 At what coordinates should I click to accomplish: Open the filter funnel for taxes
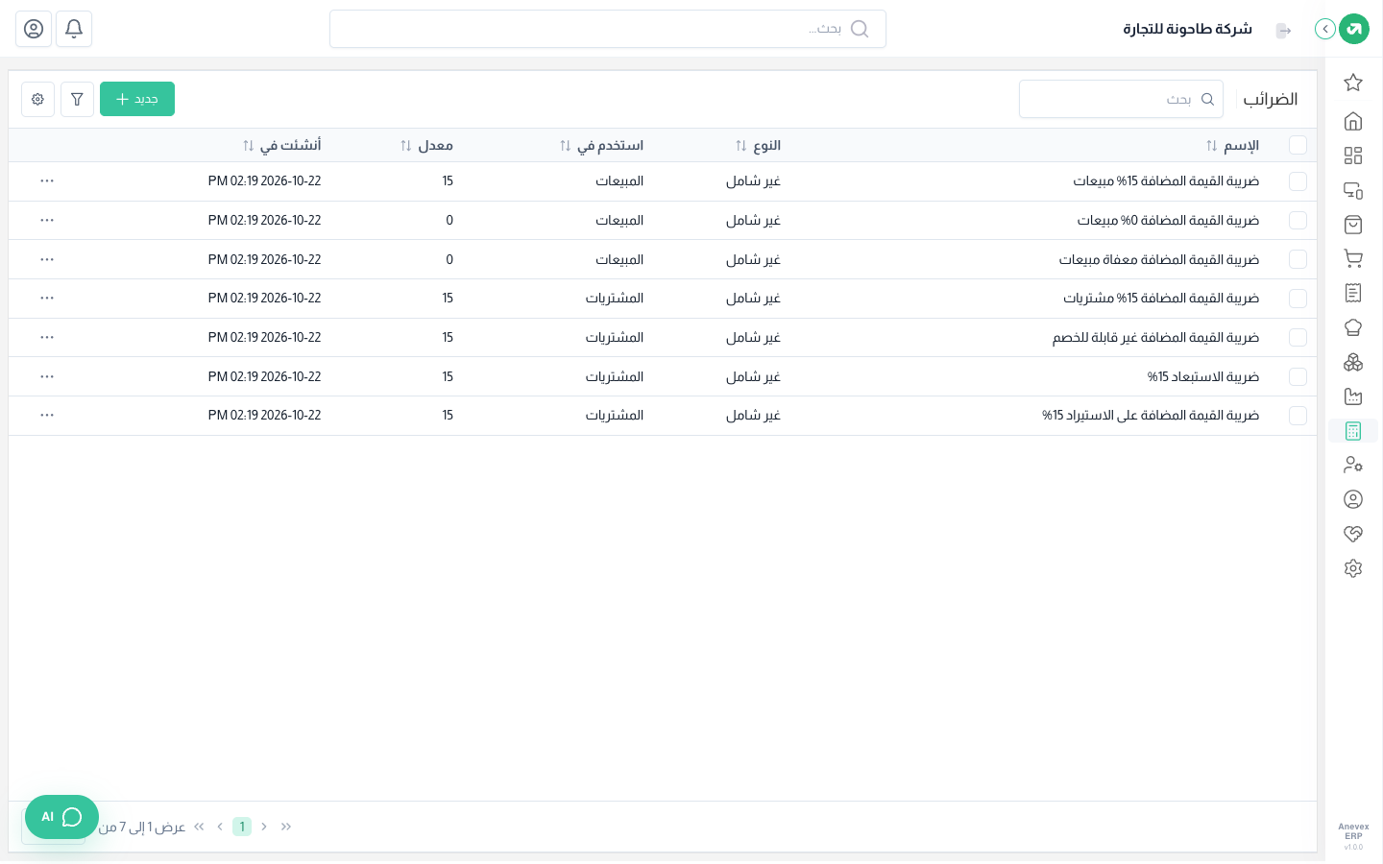[77, 99]
